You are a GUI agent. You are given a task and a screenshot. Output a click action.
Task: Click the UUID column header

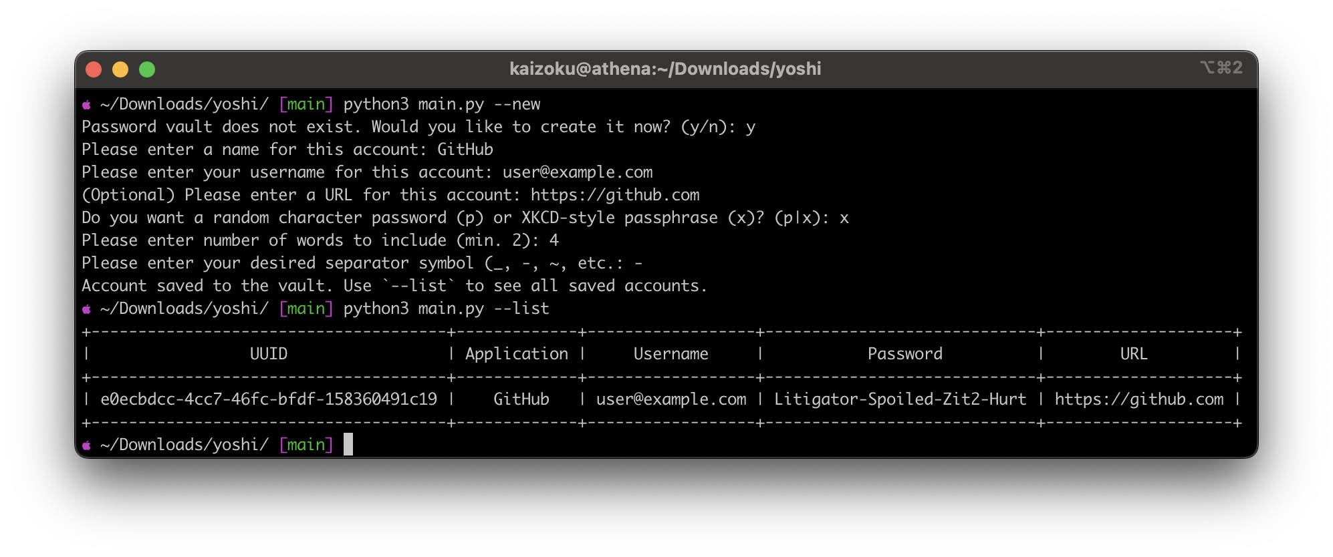point(269,354)
